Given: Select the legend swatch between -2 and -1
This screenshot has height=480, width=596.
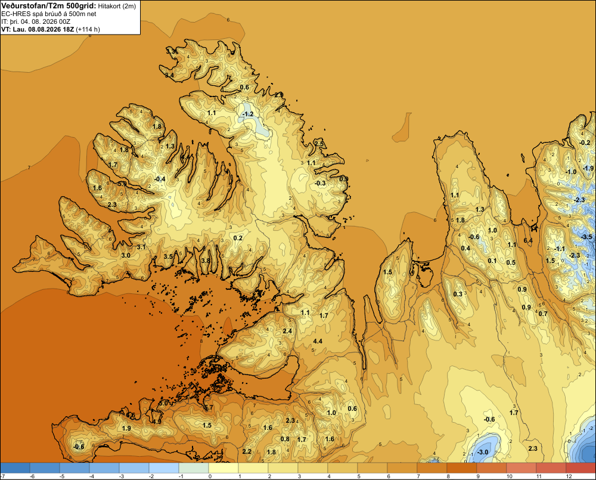Looking at the screenshot, I should (164, 467).
